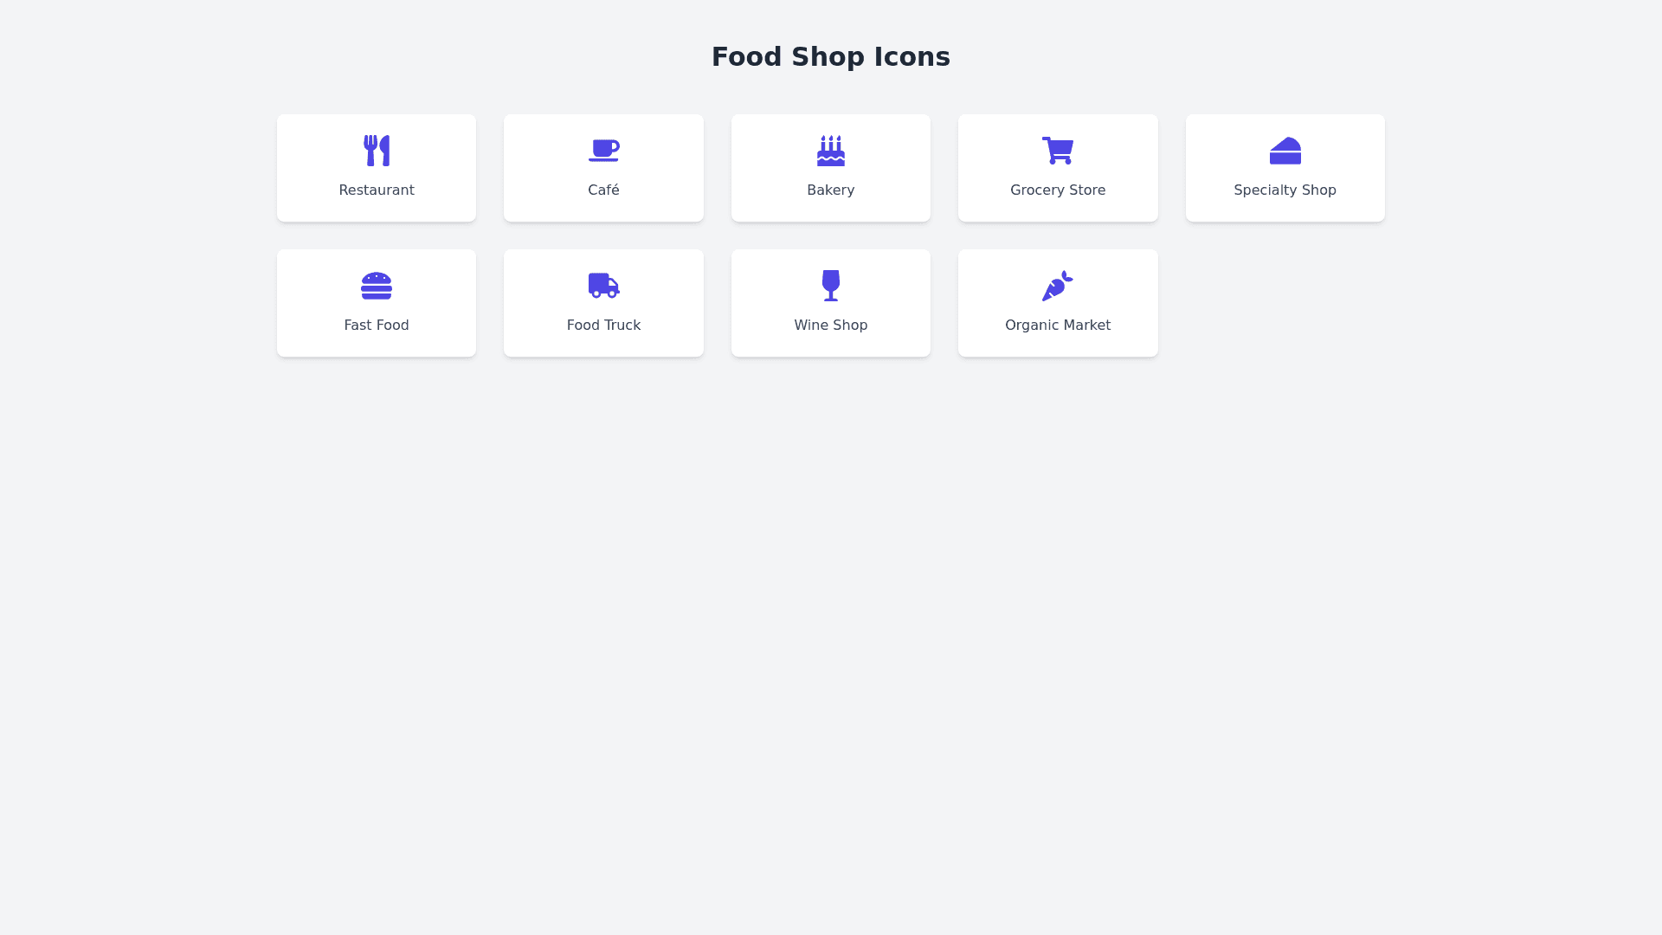Select the Organic Market carrot icon
1662x935 pixels.
pos(1057,286)
